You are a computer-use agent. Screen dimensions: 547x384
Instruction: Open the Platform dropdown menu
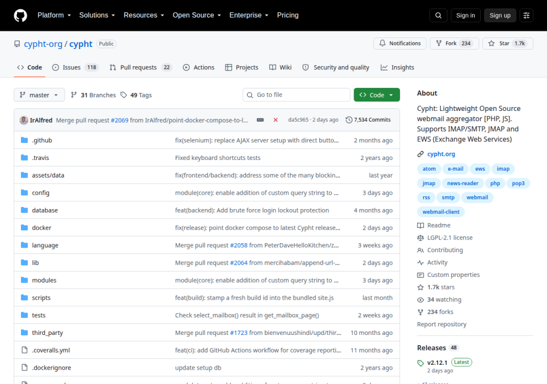tap(54, 15)
